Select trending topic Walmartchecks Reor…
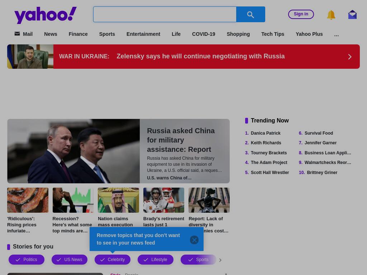Screen dimensions: 367x275 click(328, 163)
